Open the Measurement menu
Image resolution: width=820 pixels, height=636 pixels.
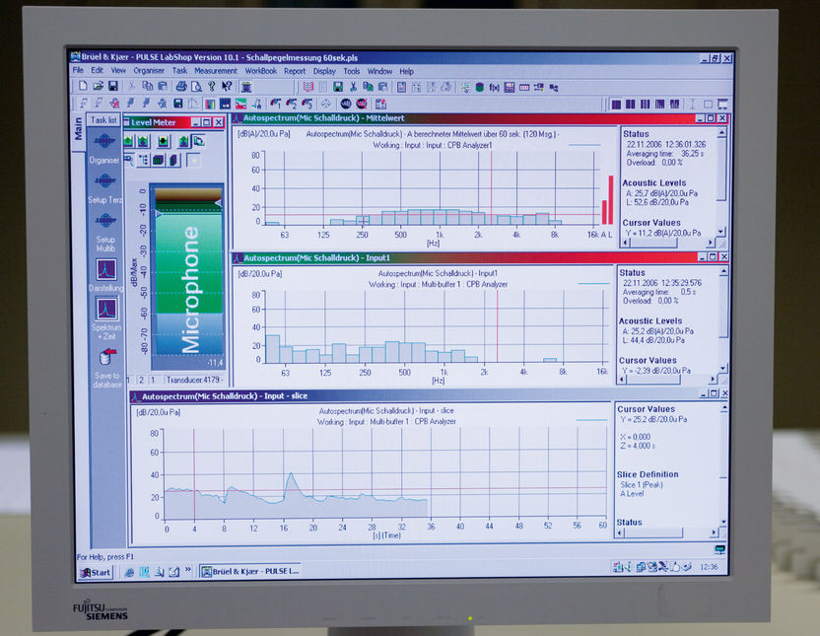point(216,71)
